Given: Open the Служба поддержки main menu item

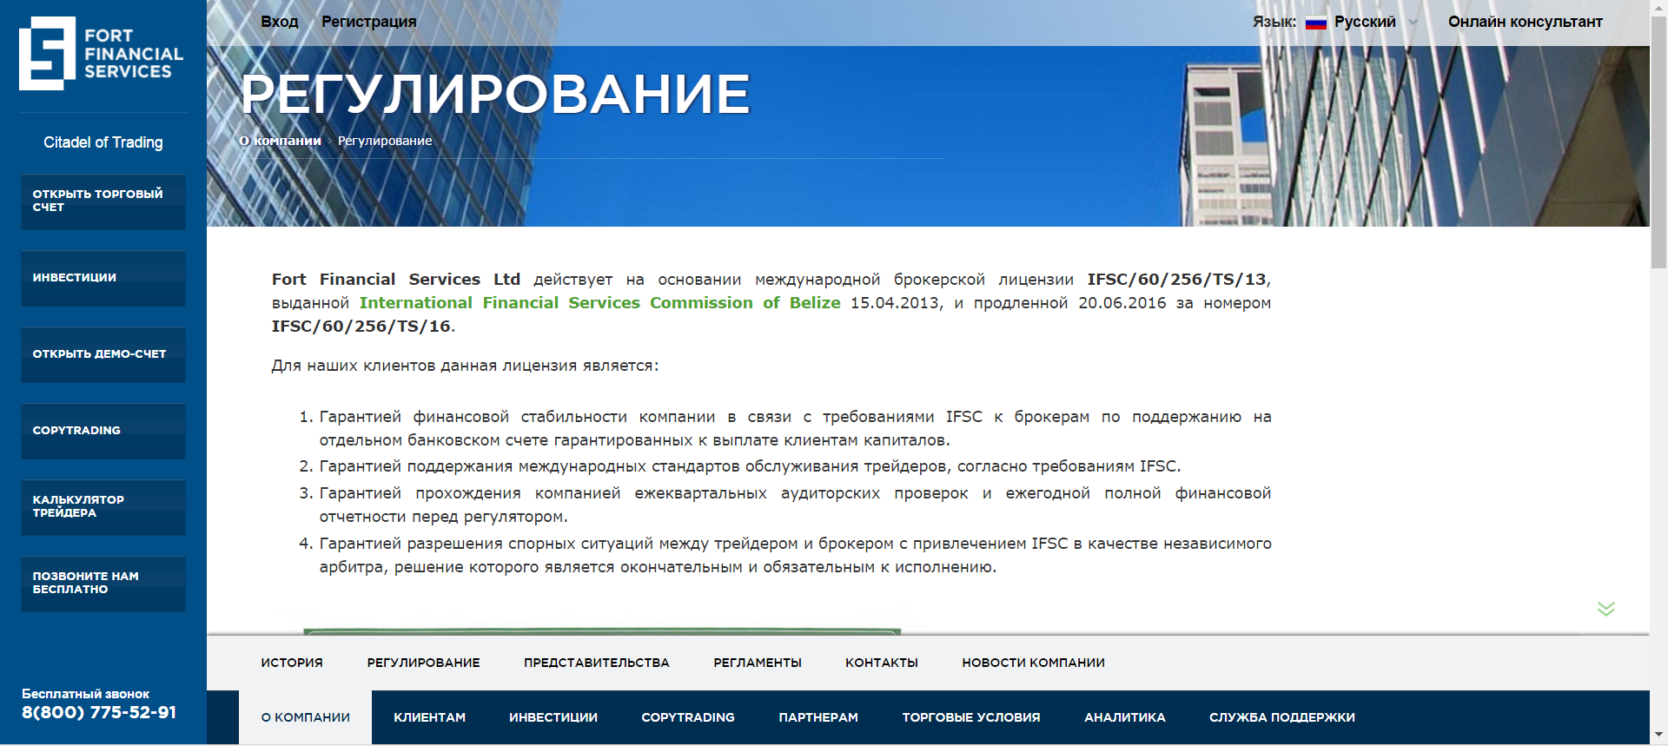Looking at the screenshot, I should point(1282,717).
